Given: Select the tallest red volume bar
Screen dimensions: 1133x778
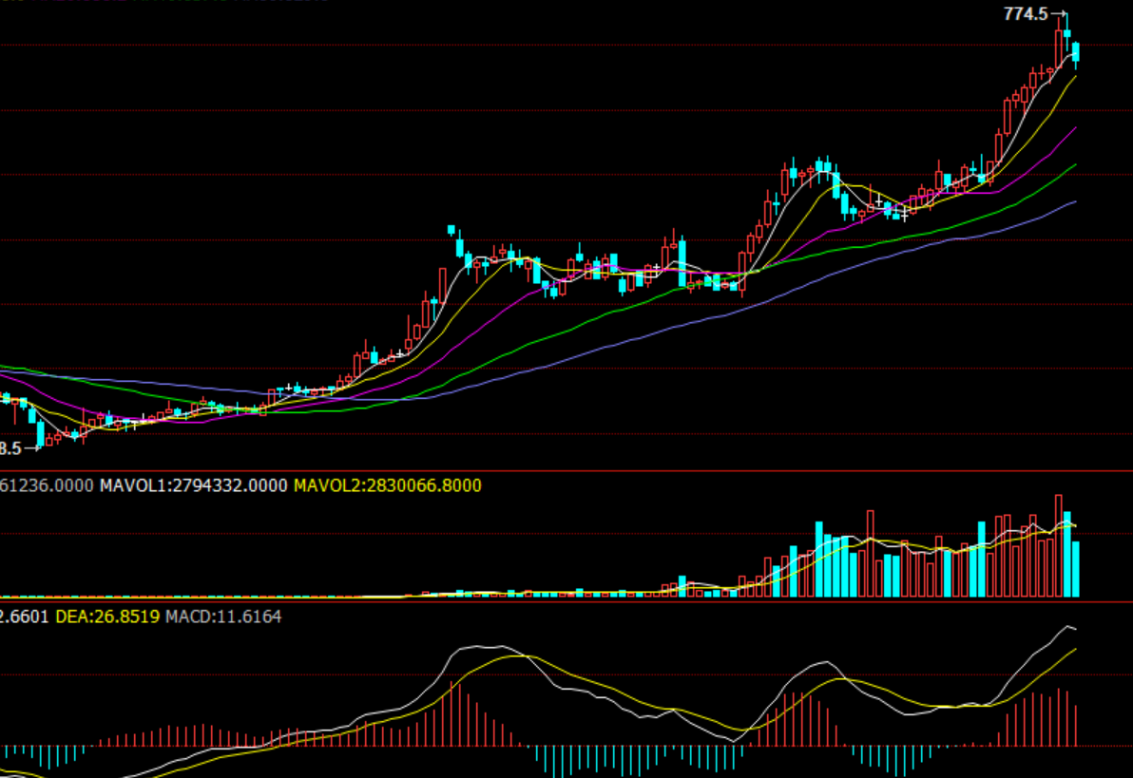Looking at the screenshot, I should pos(1058,546).
